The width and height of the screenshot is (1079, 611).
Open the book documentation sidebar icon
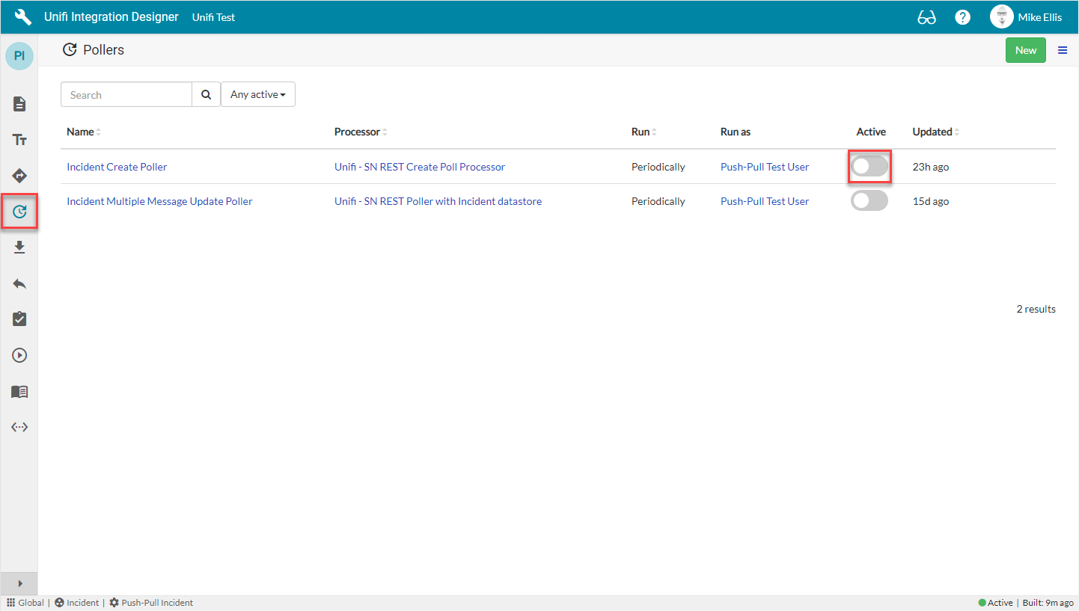pyautogui.click(x=19, y=391)
